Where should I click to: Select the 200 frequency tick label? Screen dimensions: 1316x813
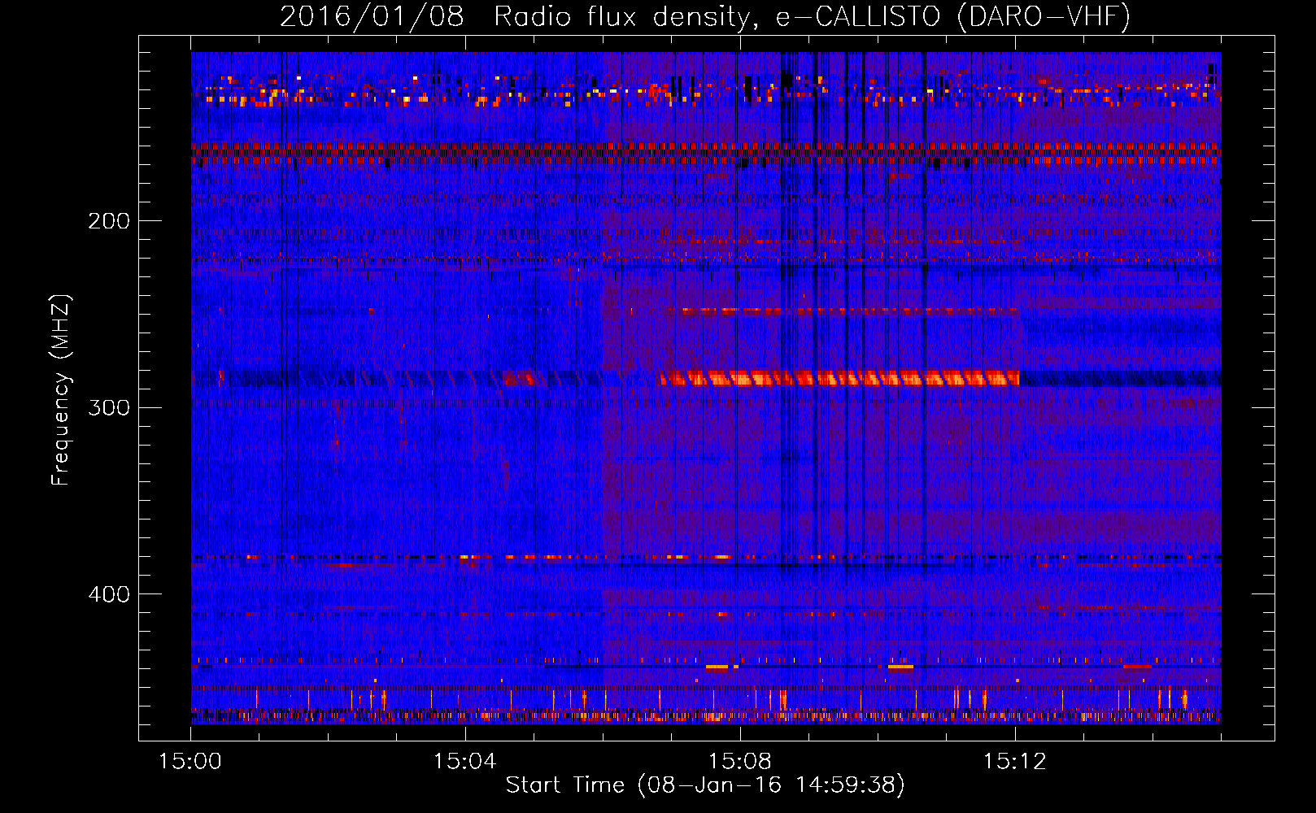109,220
